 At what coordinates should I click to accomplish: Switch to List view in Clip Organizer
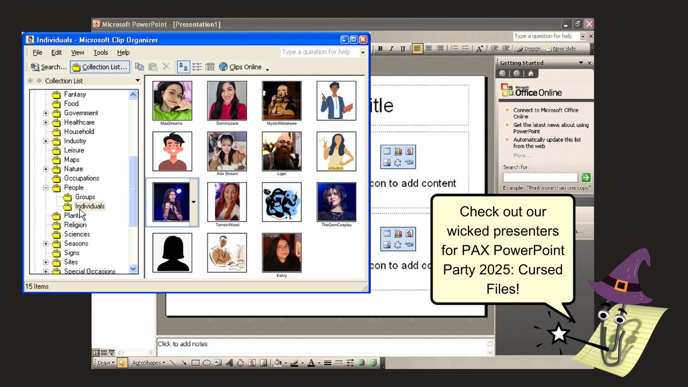pyautogui.click(x=197, y=67)
